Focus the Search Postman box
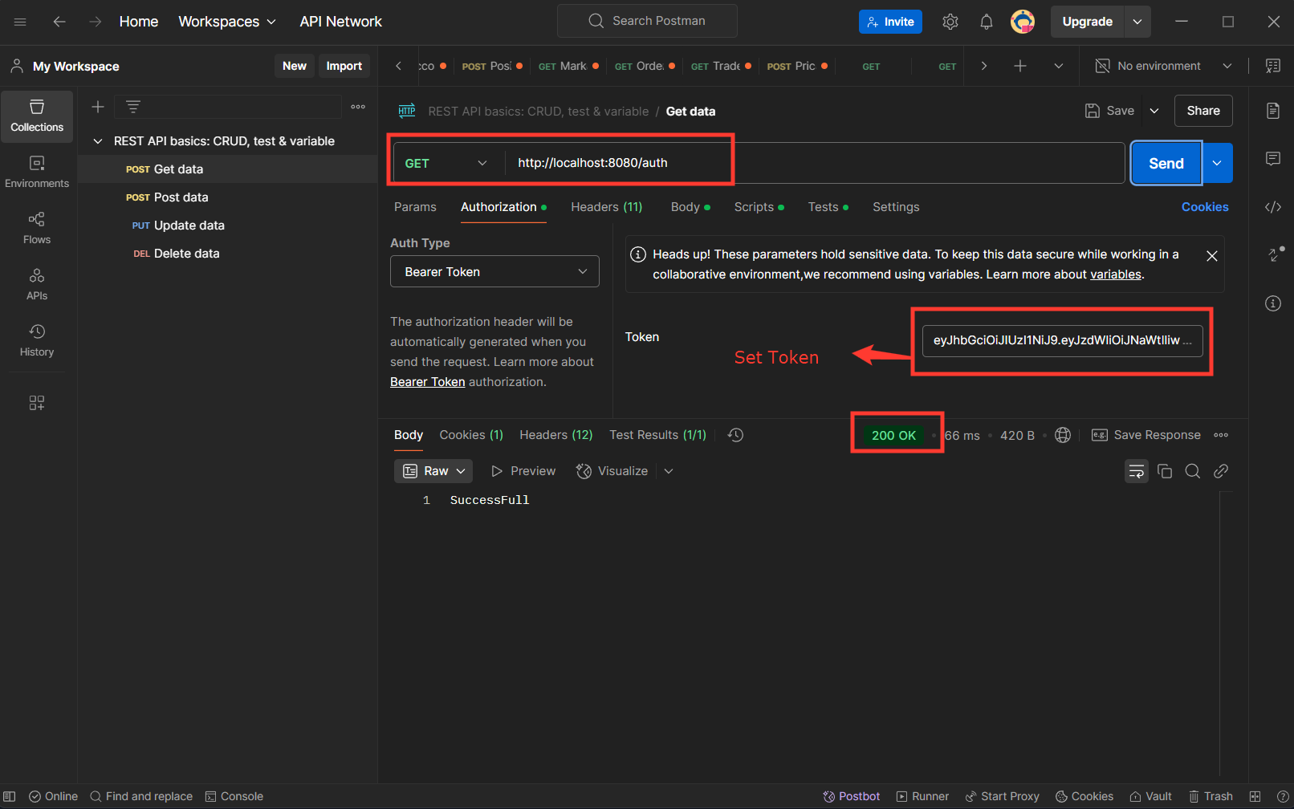Screen dimensions: 1294x809 (647, 21)
